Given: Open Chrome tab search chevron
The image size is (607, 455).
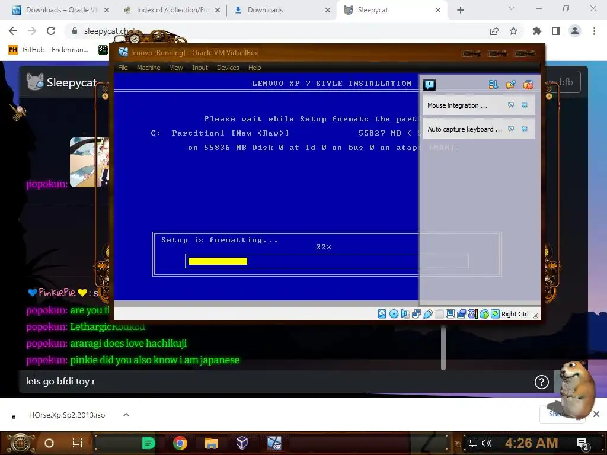Looking at the screenshot, I should coord(512,8).
